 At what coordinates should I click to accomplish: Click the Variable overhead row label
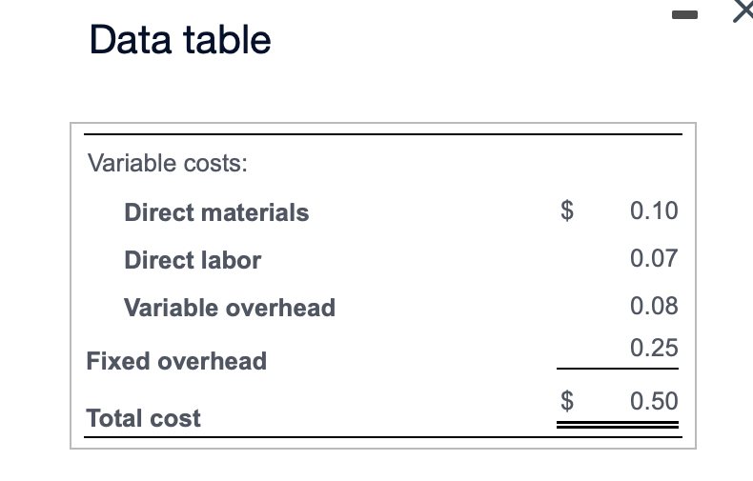[x=230, y=308]
